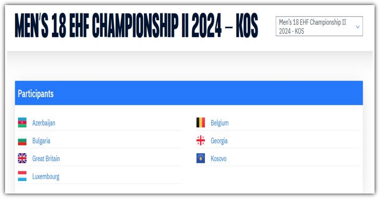Click the Georgia flag icon
This screenshot has width=380, height=199.
click(200, 141)
